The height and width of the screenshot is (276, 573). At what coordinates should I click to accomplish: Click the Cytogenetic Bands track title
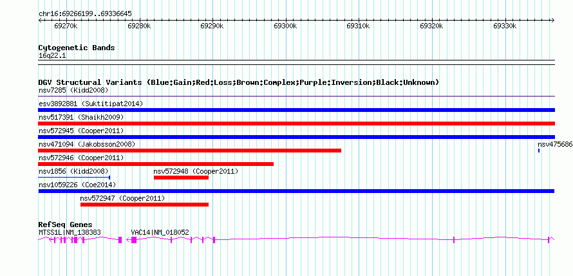click(77, 48)
